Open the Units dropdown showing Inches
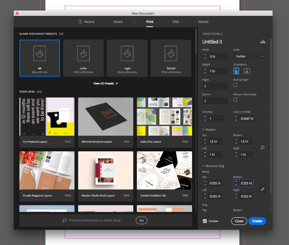 click(x=250, y=56)
